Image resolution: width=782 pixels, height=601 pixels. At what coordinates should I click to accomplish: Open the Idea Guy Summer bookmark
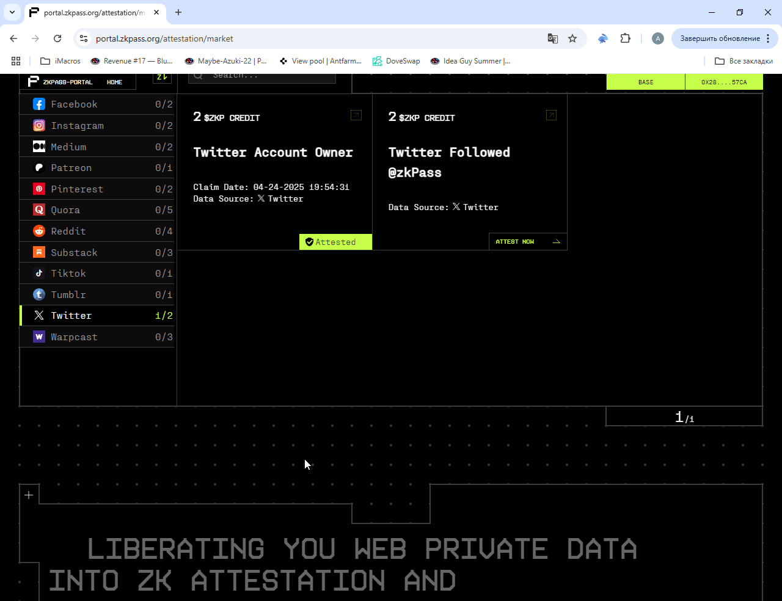(x=470, y=61)
